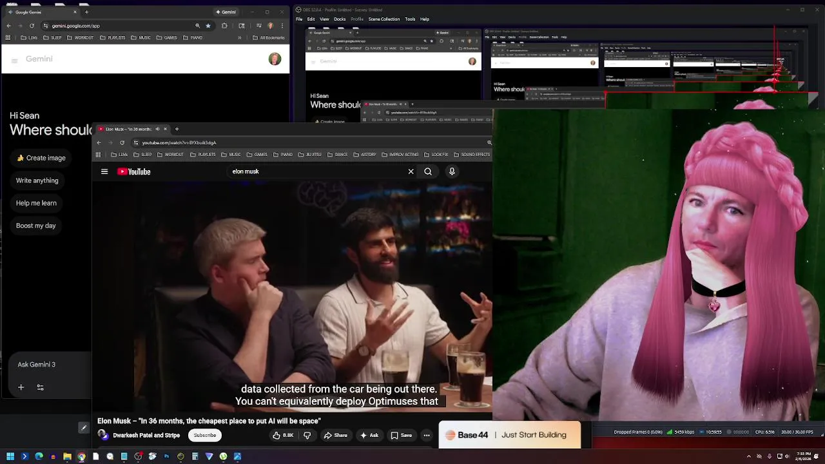Open Gemini main menu hamburger

tap(14, 61)
